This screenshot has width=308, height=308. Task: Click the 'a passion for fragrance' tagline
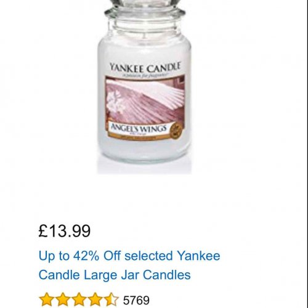click(145, 75)
